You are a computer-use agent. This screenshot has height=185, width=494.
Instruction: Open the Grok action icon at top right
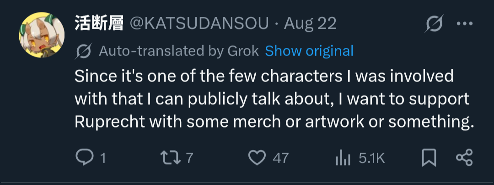pos(433,24)
